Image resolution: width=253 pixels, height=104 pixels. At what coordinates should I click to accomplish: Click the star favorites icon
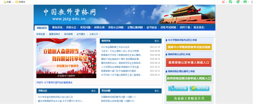point(5,2)
